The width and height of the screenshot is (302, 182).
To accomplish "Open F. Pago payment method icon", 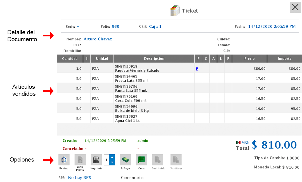I will (125, 160).
